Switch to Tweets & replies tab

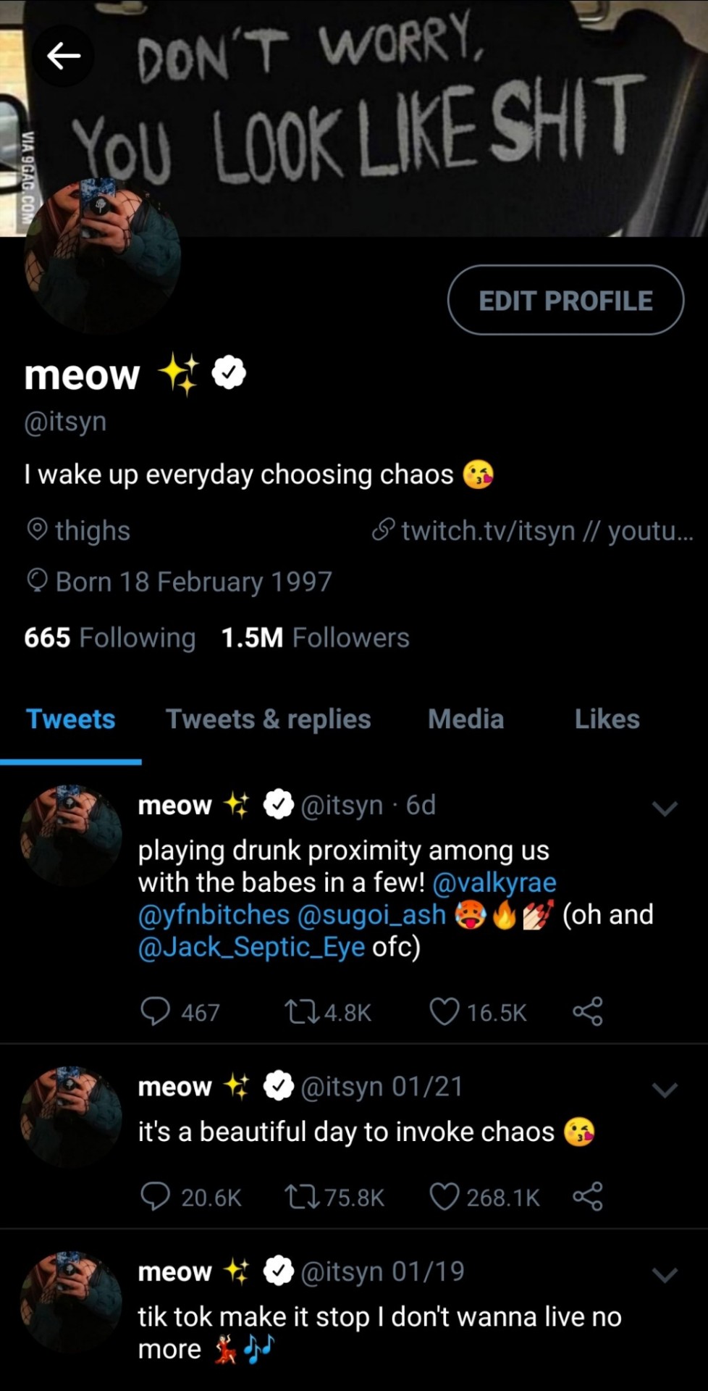(x=269, y=719)
